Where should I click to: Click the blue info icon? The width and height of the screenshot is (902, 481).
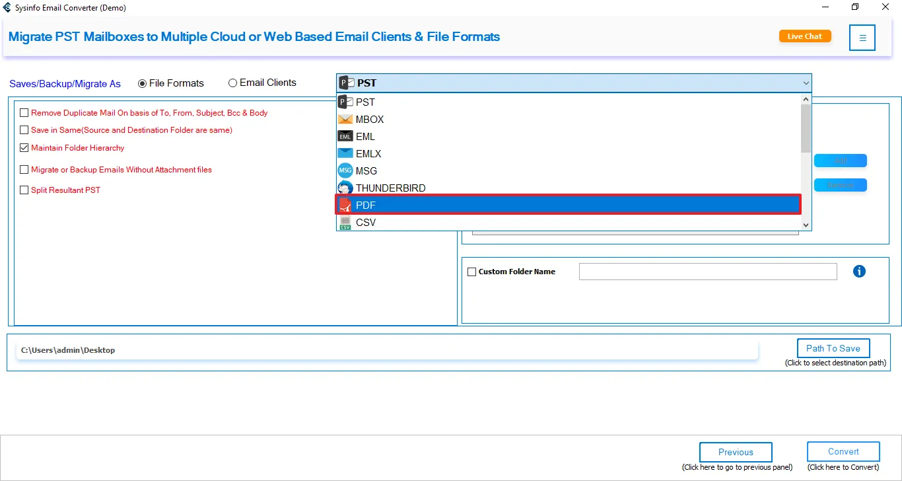[859, 271]
